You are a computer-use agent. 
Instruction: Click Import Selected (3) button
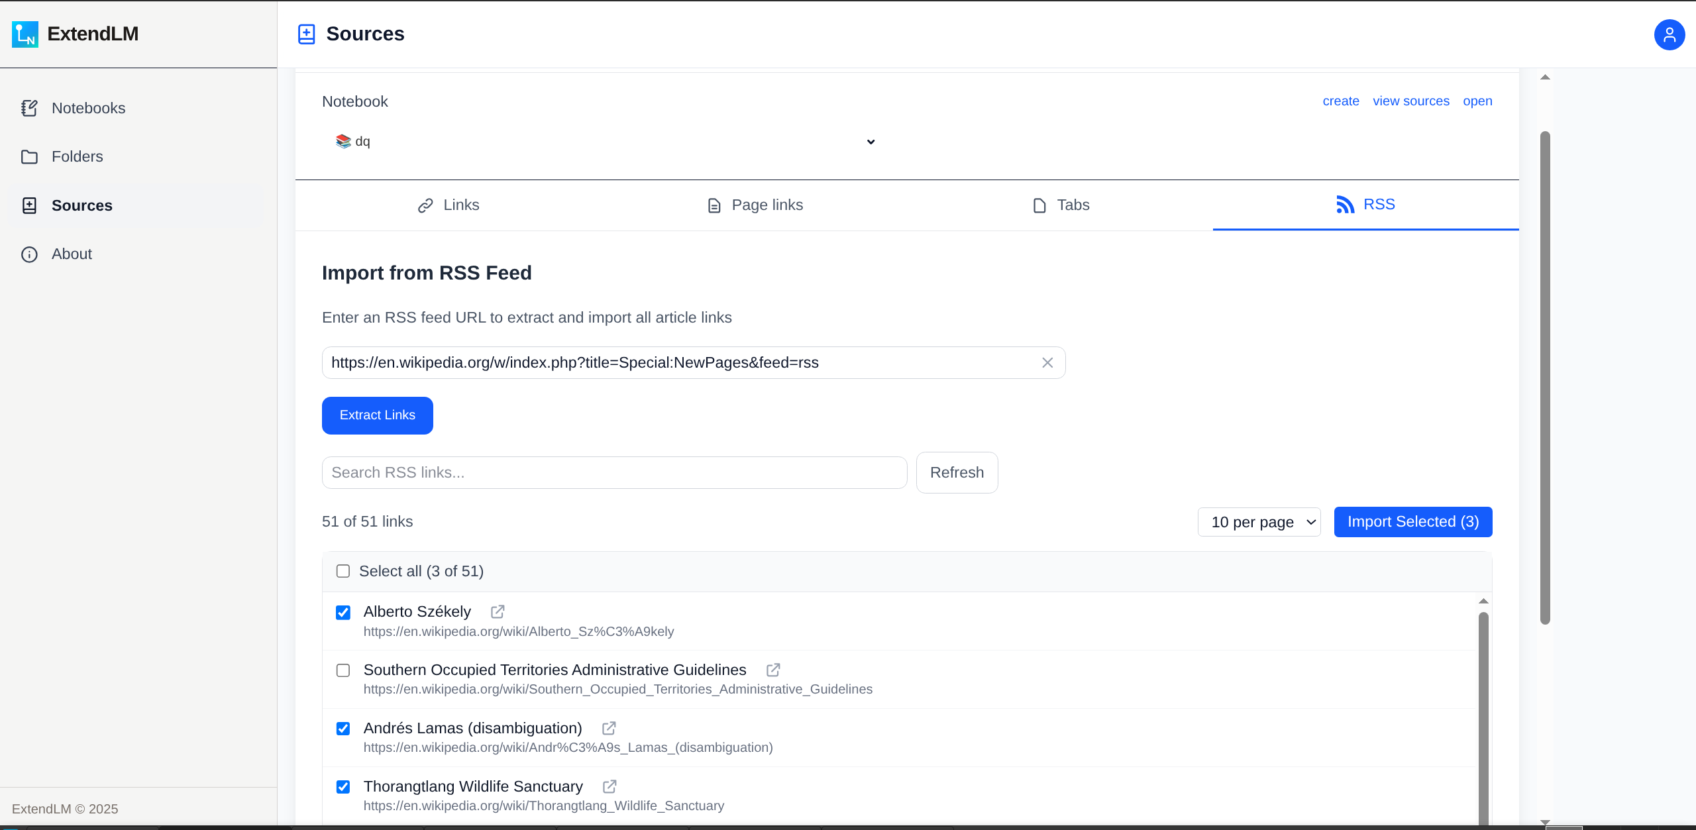pos(1413,522)
